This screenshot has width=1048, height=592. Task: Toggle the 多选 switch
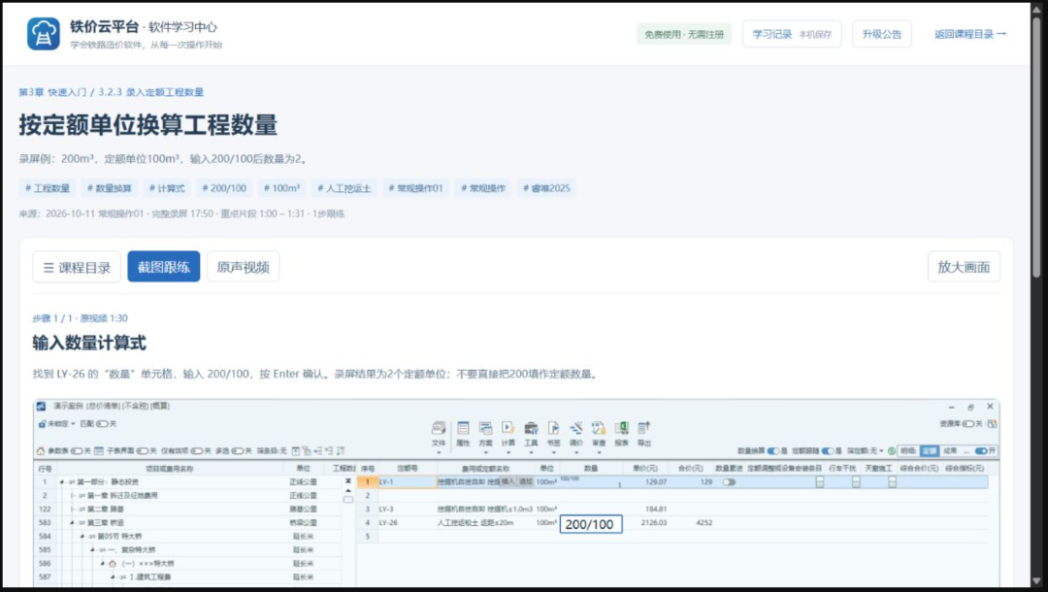click(x=238, y=451)
